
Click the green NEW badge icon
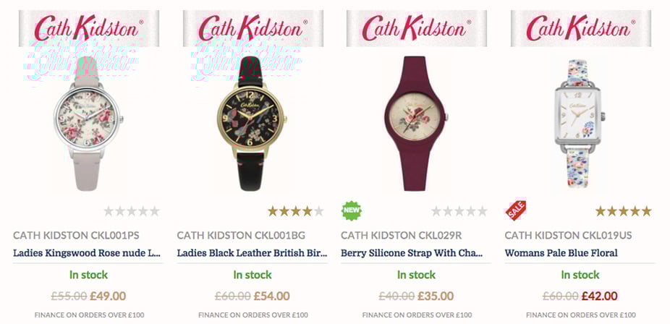tap(351, 211)
